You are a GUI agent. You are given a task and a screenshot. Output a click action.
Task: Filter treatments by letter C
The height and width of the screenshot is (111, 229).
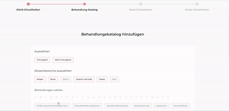tap(46, 97)
